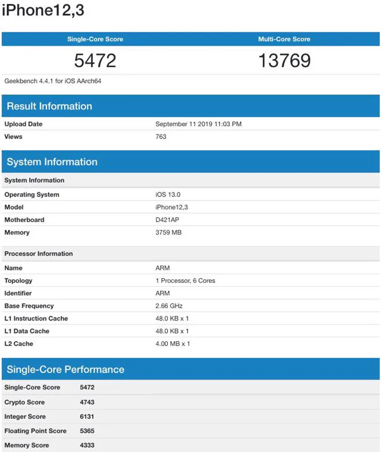This screenshot has height=452, width=382.
Task: Select the Geekbench 4.4.1 for iOS AArch64 text
Action: point(53,81)
